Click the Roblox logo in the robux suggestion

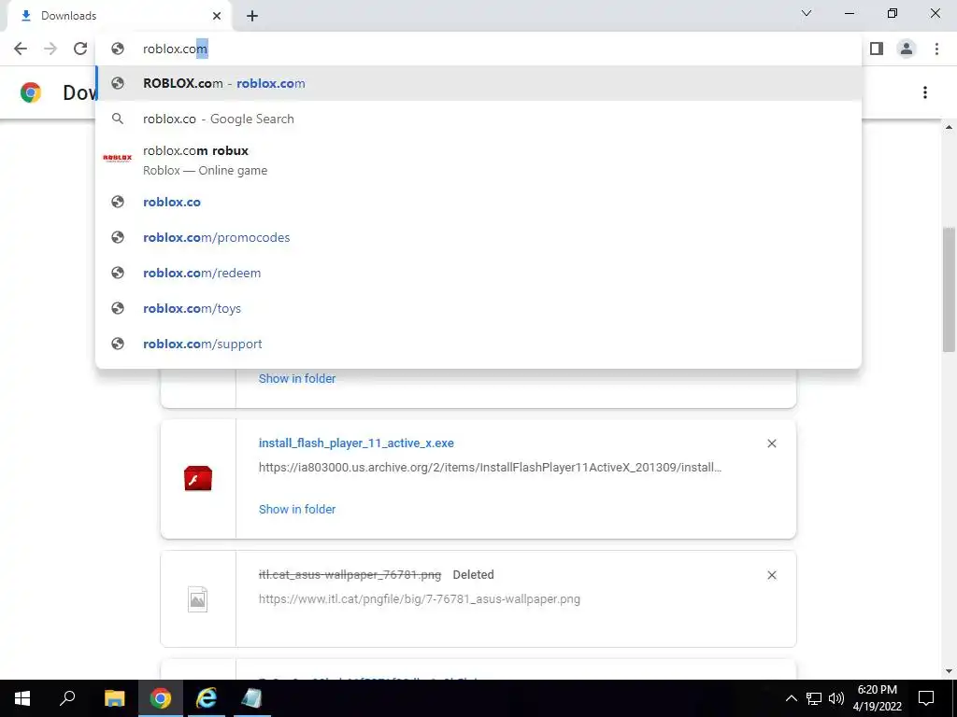click(x=117, y=158)
